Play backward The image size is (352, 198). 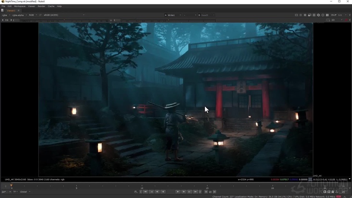point(163,192)
